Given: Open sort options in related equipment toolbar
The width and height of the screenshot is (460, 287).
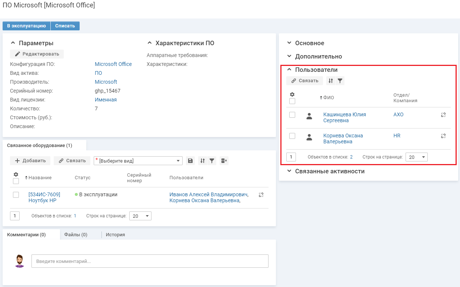Looking at the screenshot, I should pyautogui.click(x=202, y=161).
